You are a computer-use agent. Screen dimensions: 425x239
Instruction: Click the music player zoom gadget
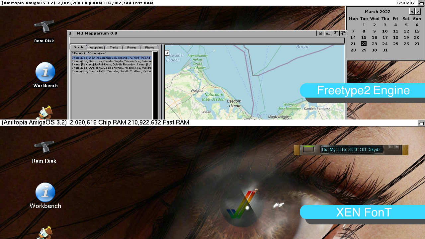coord(391,147)
